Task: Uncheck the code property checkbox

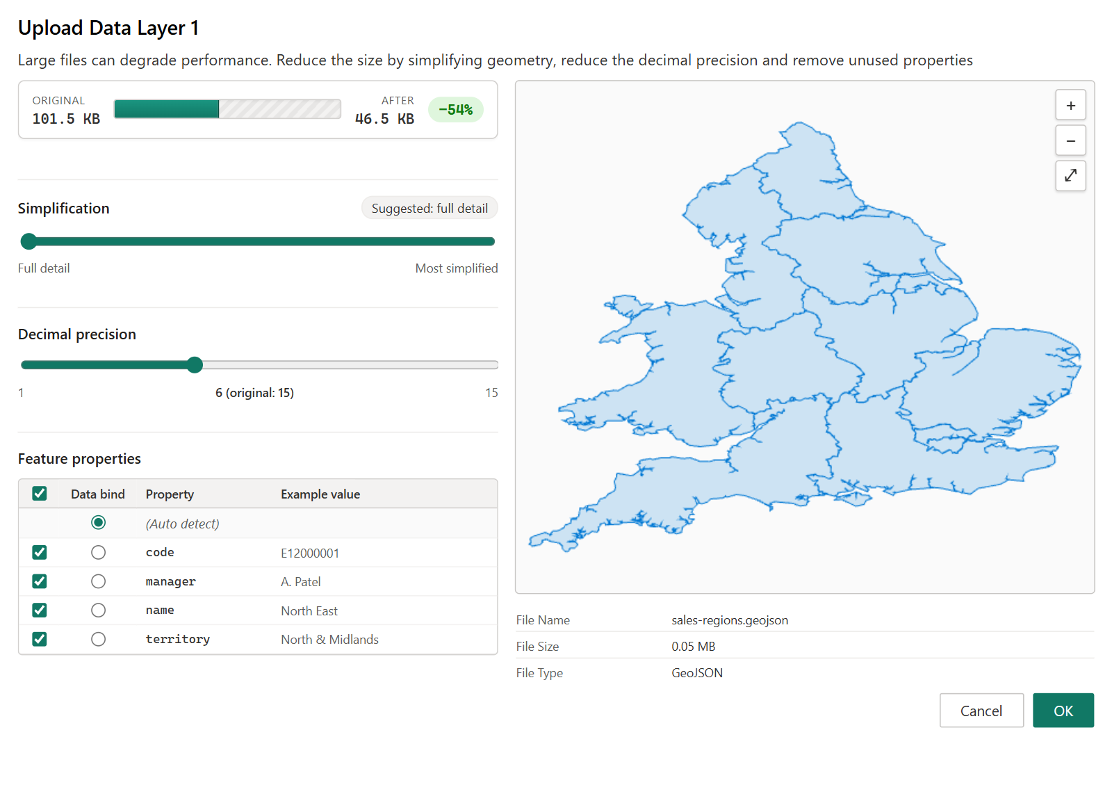Action: [x=40, y=552]
